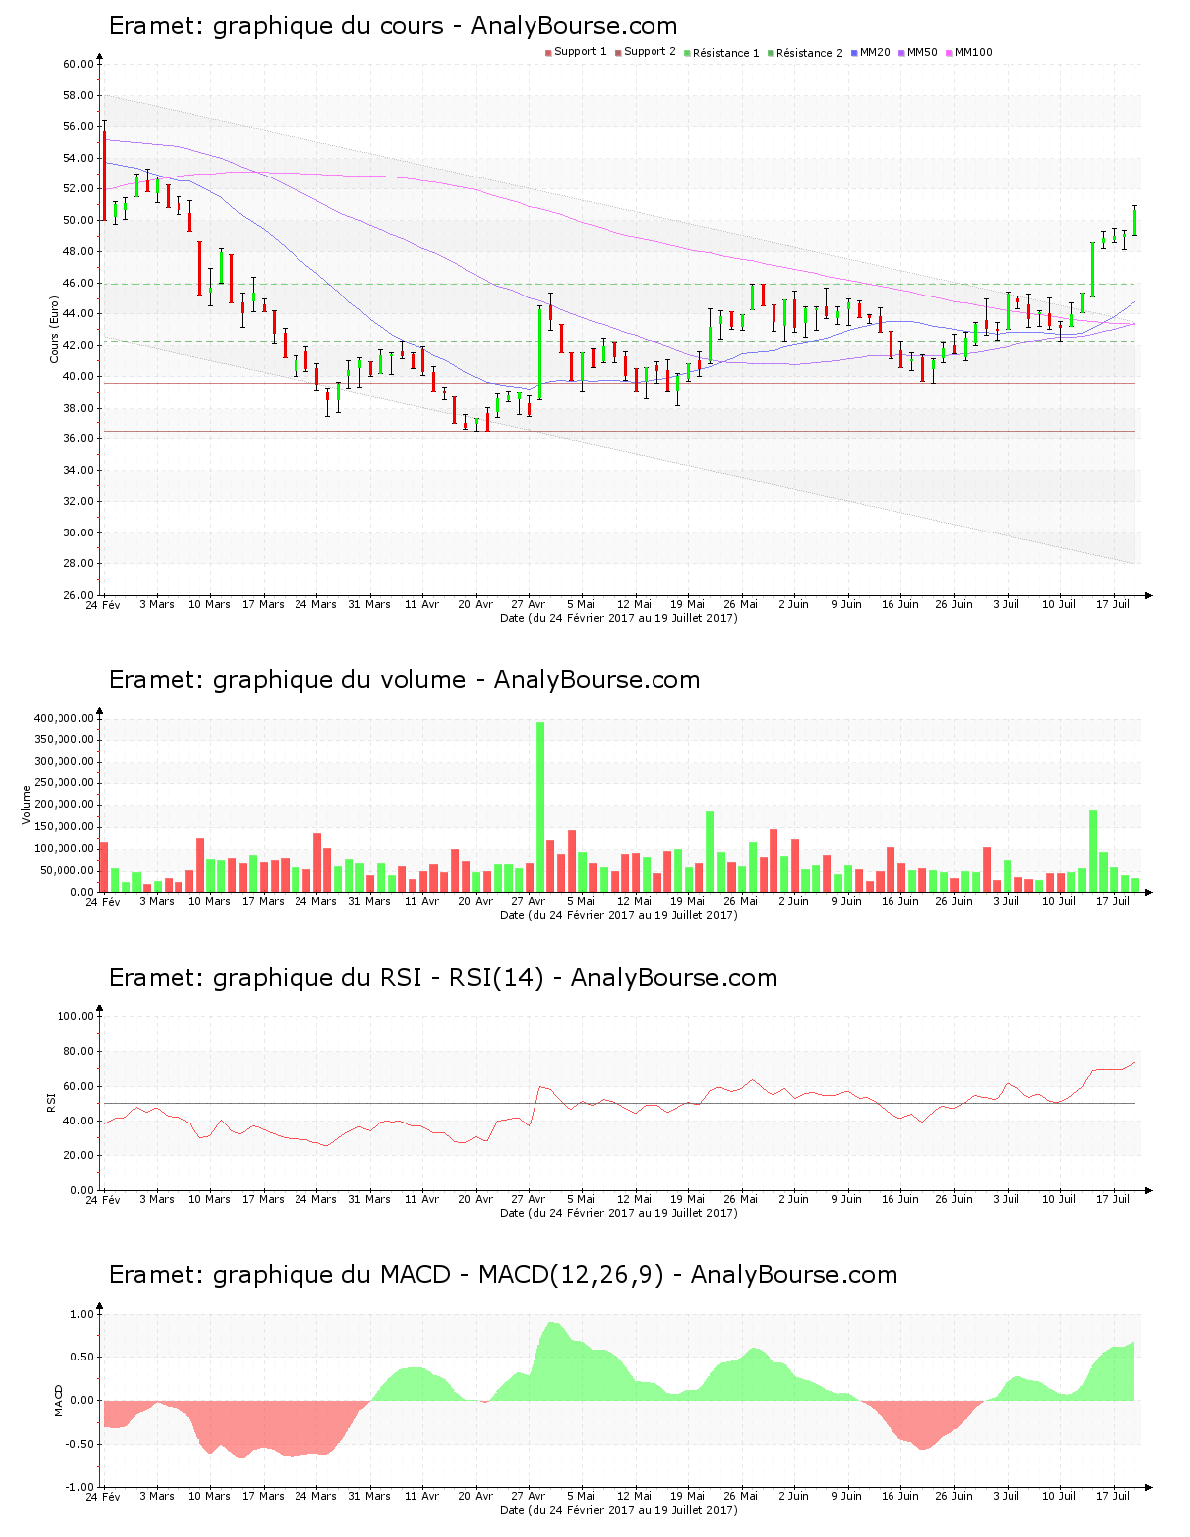This screenshot has width=1190, height=1537.
Task: Select the 'MM100' legend label
Action: coord(973,52)
